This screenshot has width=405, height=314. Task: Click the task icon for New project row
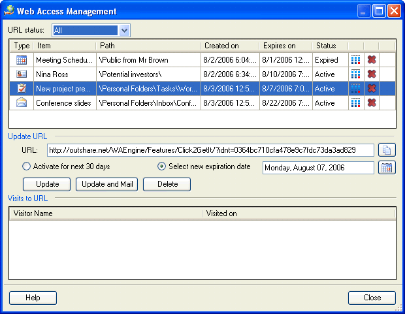[22, 89]
